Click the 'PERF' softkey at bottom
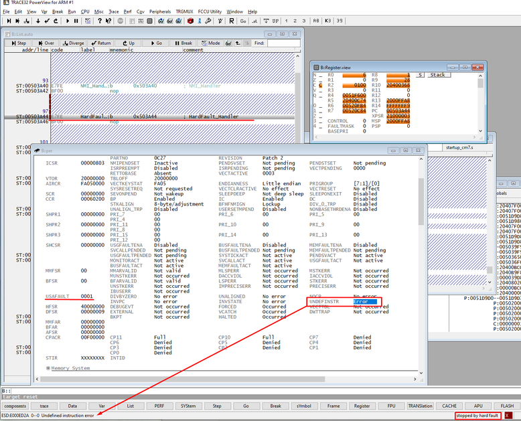The image size is (521, 421). 159,406
